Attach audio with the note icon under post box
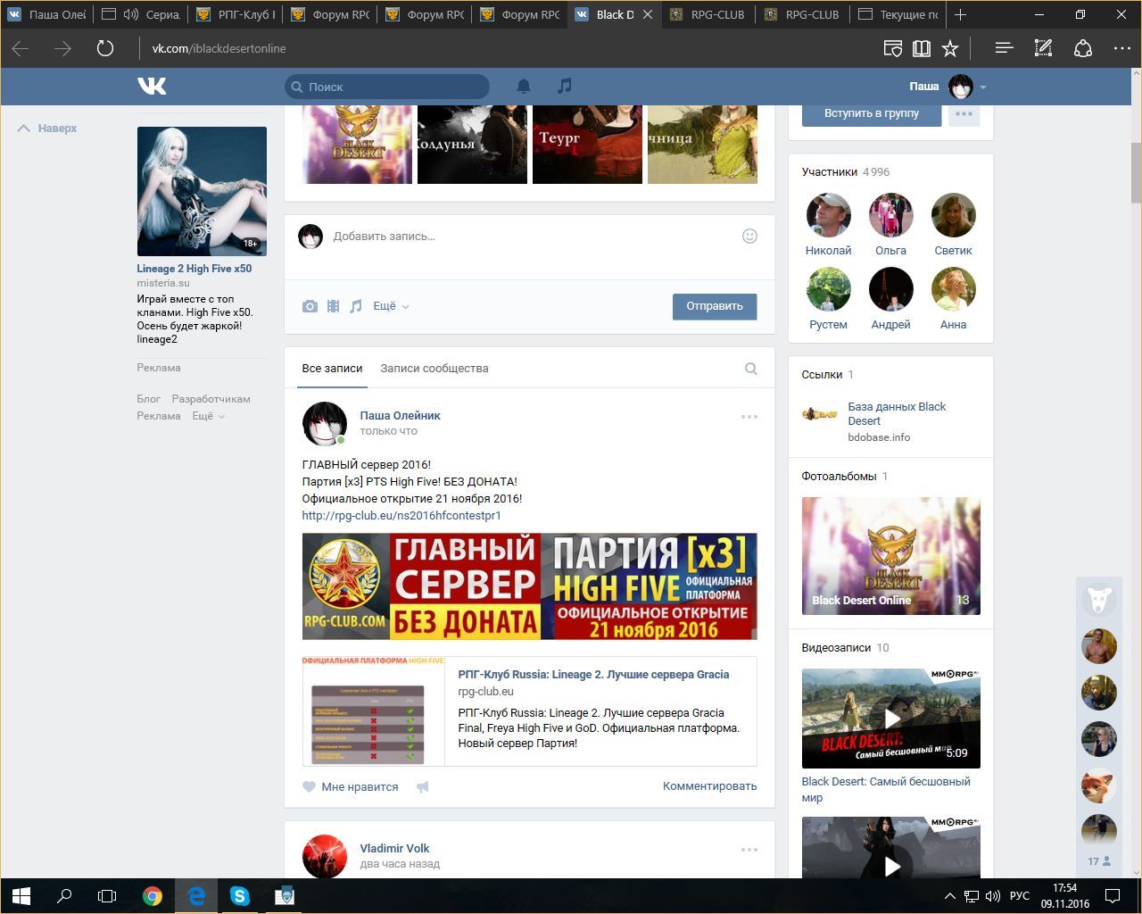 point(356,306)
